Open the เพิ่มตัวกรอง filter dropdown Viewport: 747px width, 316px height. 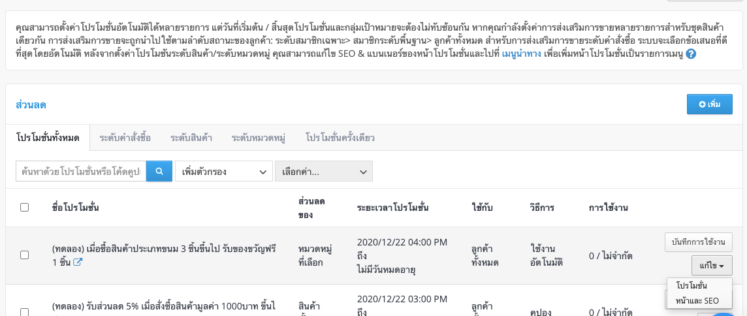(224, 172)
